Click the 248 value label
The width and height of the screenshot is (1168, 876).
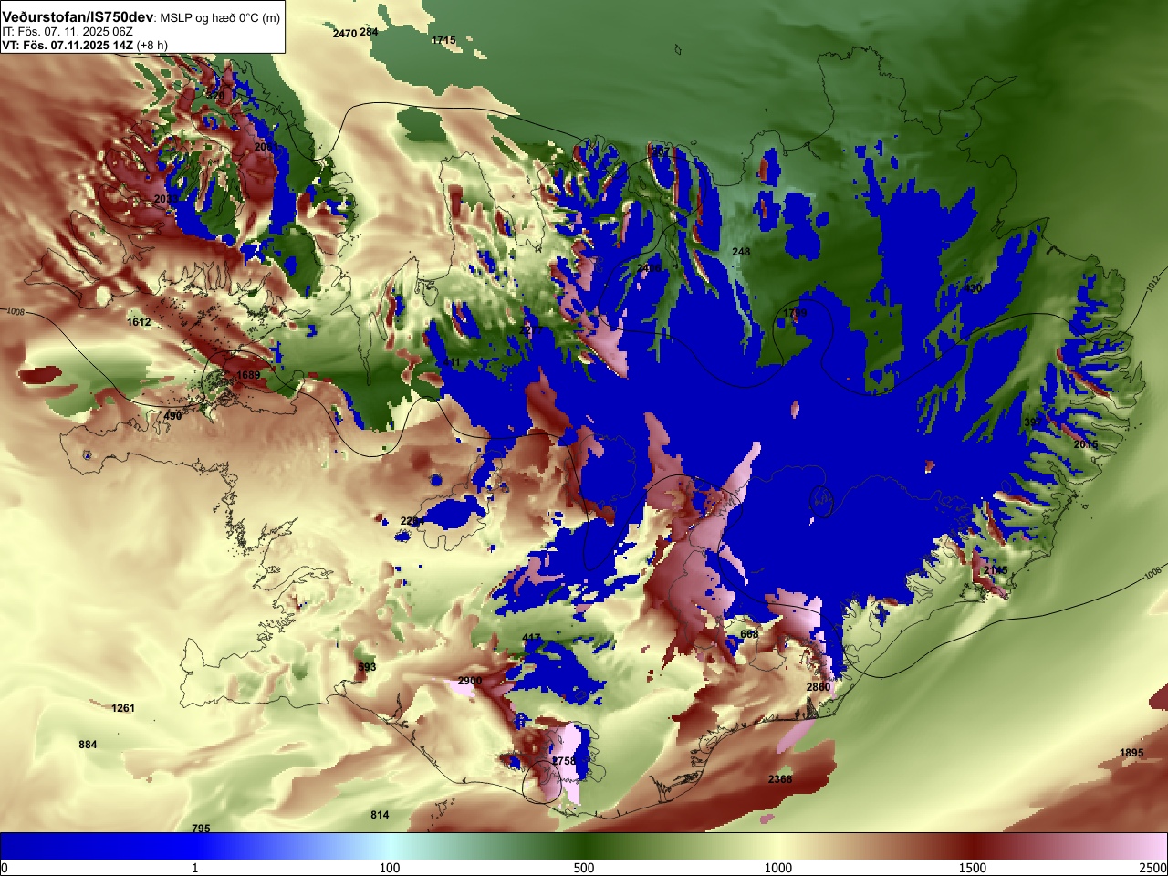(741, 252)
